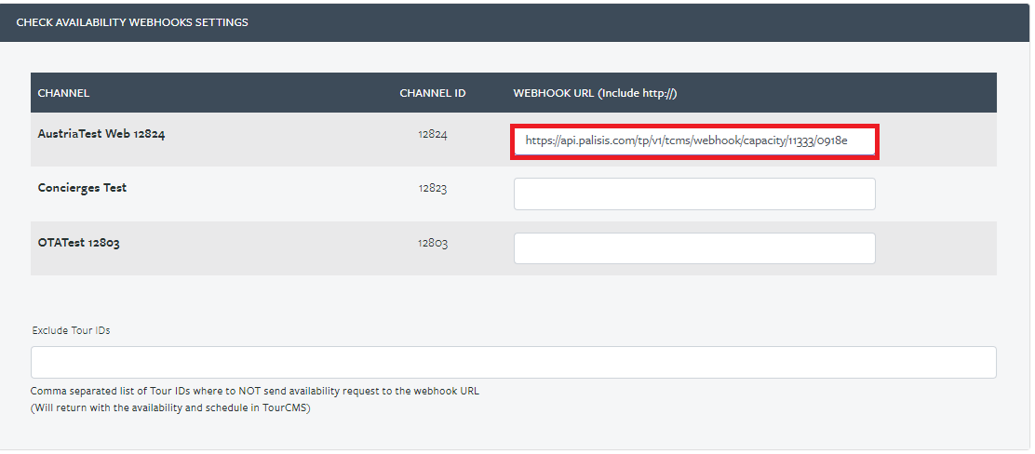Click the Exclude Tour IDs label
Image resolution: width=1035 pixels, height=454 pixels.
tap(71, 330)
